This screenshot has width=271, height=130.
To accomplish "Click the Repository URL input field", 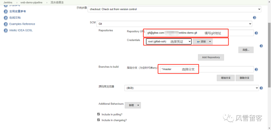I will pos(200,33).
